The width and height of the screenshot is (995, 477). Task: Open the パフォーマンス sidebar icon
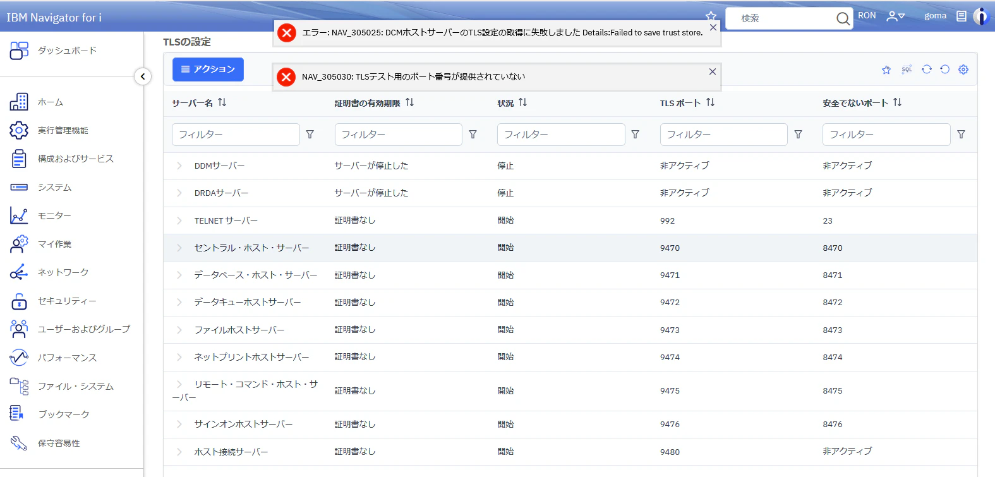coord(19,358)
